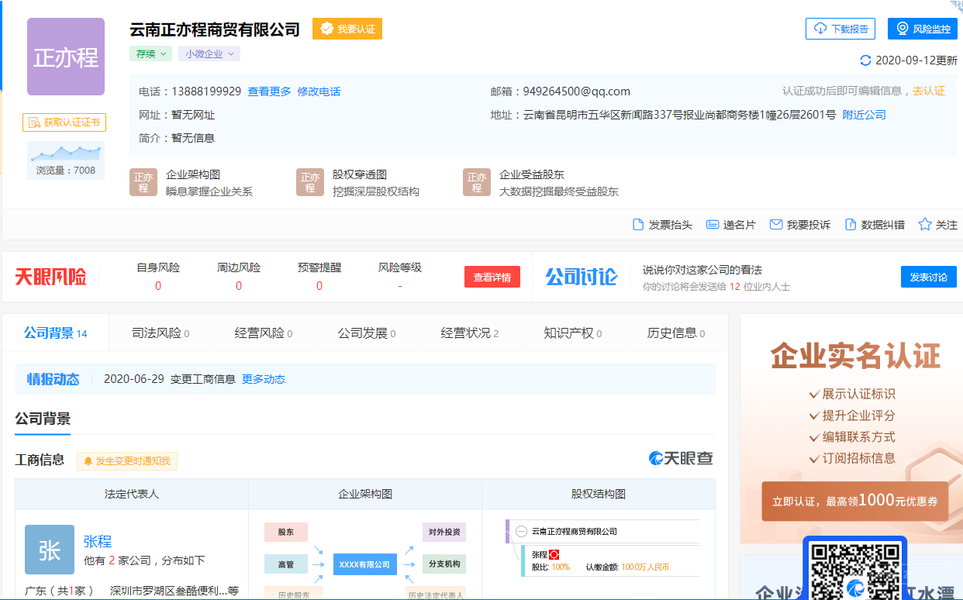Click 我要认证 verification badge button
963x600 pixels.
pyautogui.click(x=347, y=29)
